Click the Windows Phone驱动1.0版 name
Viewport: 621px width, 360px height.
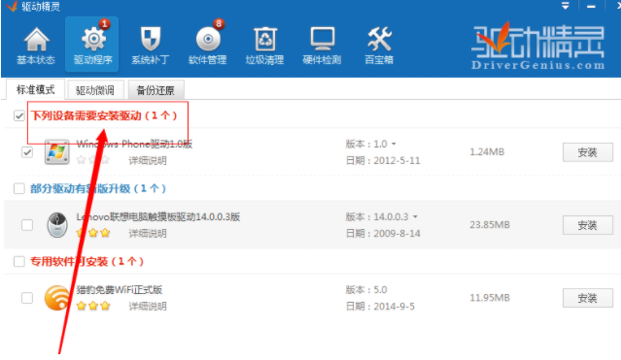(x=134, y=144)
